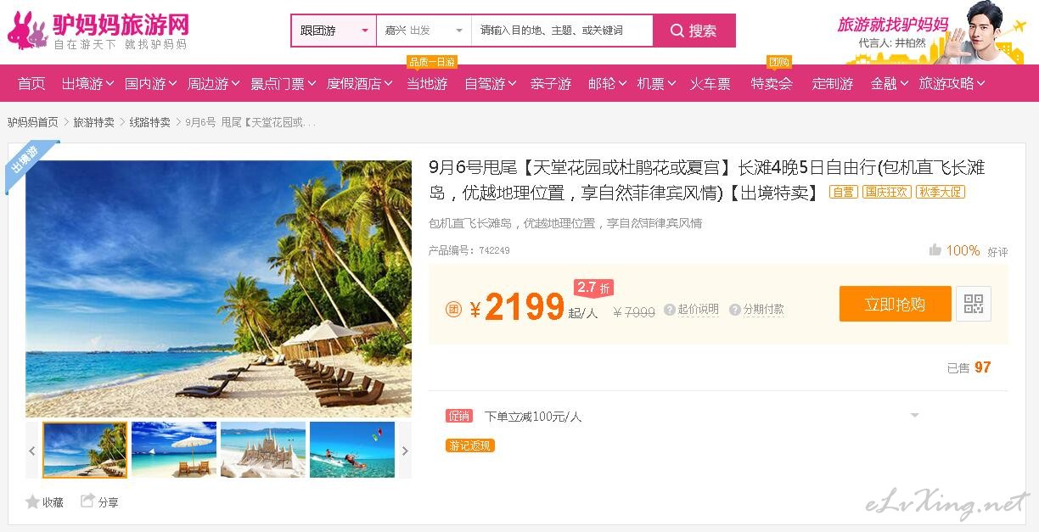Click the 分期付款 help icon
Image resolution: width=1039 pixels, height=532 pixels.
(x=735, y=310)
